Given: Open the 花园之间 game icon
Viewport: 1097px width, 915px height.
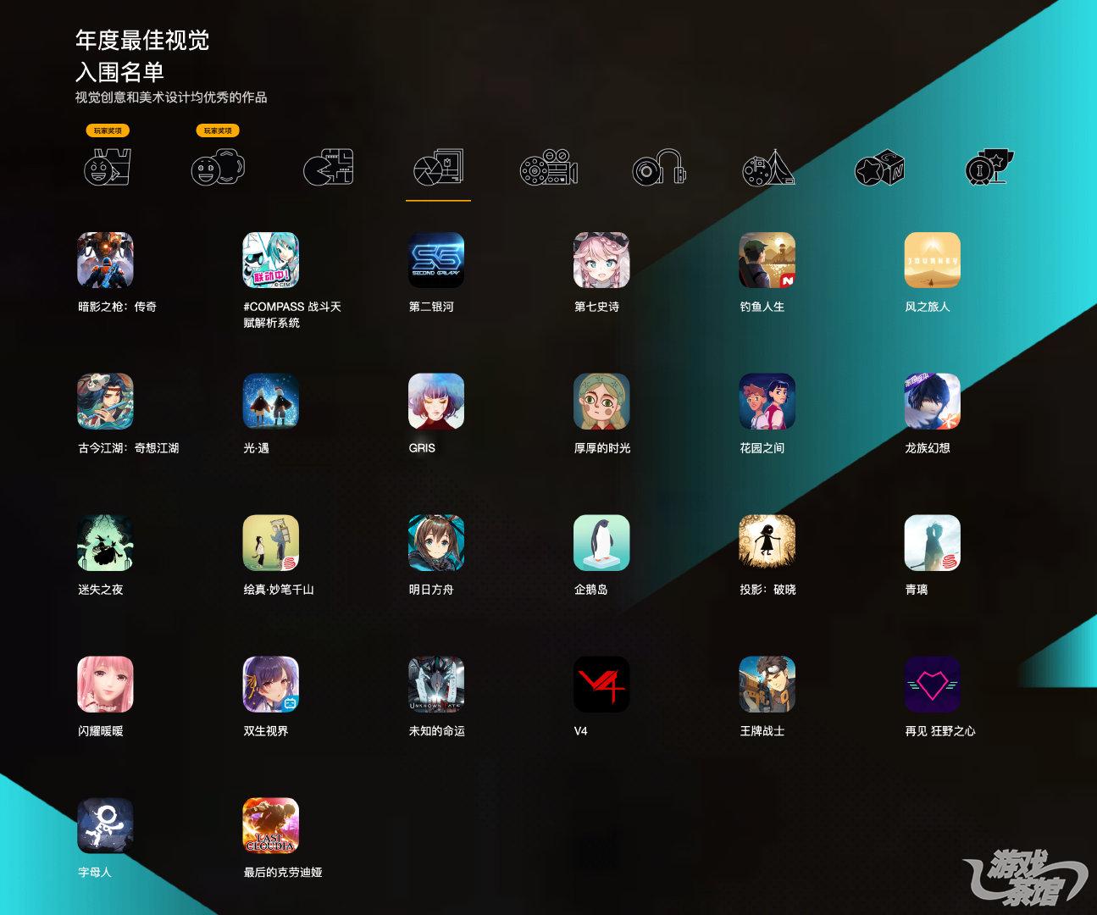Looking at the screenshot, I should tap(767, 402).
